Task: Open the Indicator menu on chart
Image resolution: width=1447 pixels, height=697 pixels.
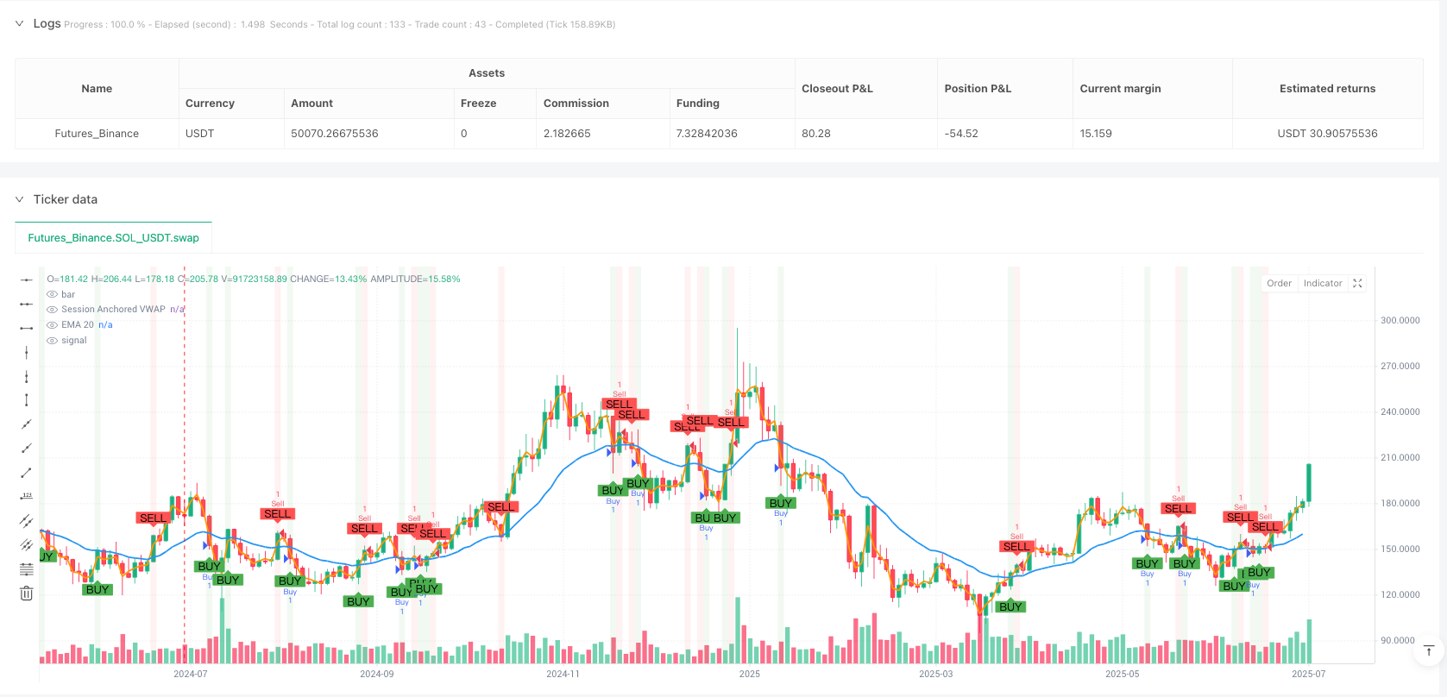Action: 1323,283
